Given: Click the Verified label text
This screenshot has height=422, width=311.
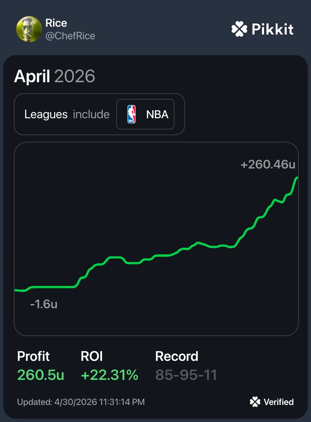Looking at the screenshot, I should coord(279,402).
